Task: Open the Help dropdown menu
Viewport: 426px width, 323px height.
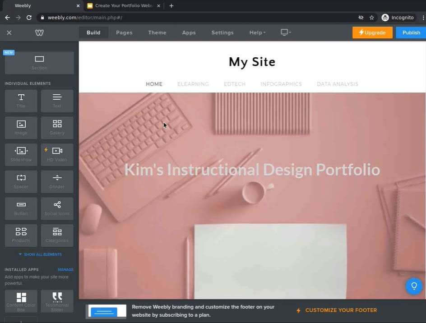Action: tap(257, 32)
